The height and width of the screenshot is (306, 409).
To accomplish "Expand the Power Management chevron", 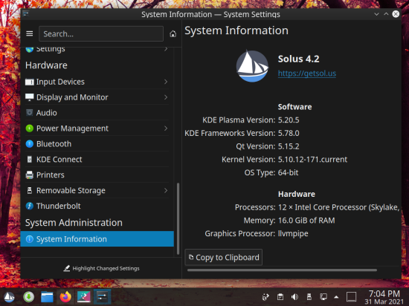I will pyautogui.click(x=166, y=128).
